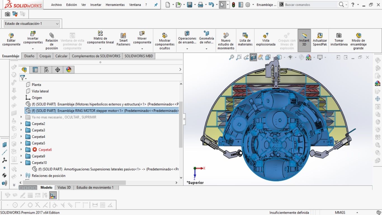Click the Rebuild traffic light icon

coord(234,5)
